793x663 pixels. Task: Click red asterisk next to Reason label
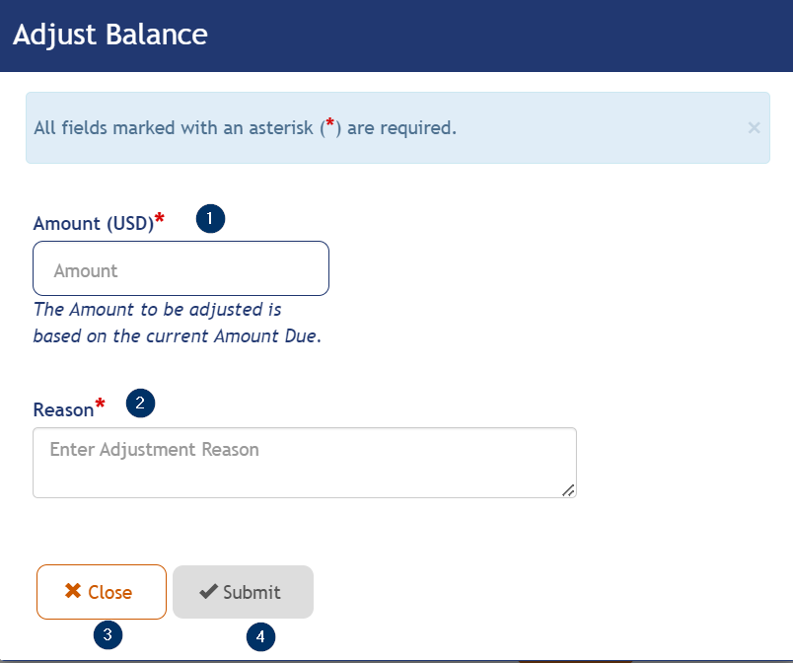click(x=100, y=405)
